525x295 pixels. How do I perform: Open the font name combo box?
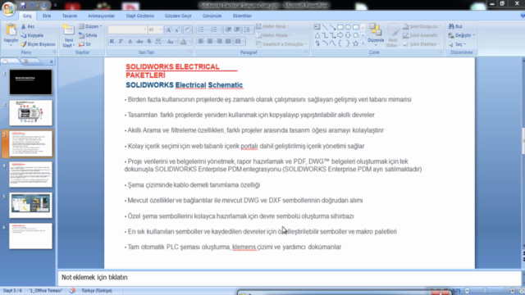(128, 29)
